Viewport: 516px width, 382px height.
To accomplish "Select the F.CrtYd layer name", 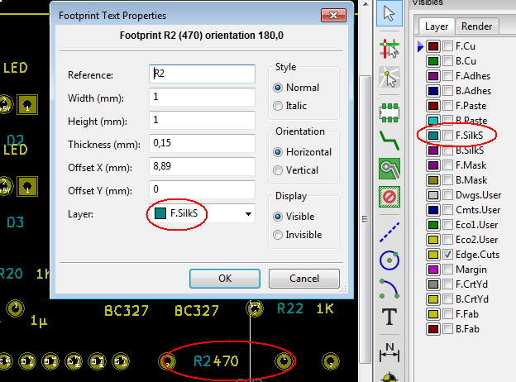I will click(x=471, y=284).
